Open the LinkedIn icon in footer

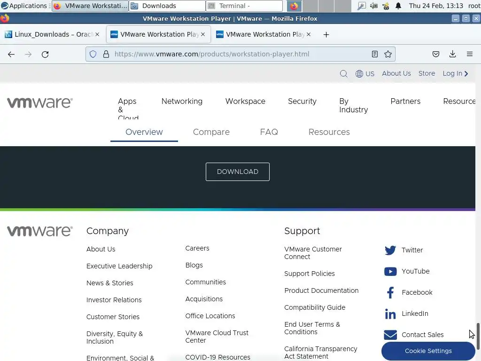pos(390,314)
